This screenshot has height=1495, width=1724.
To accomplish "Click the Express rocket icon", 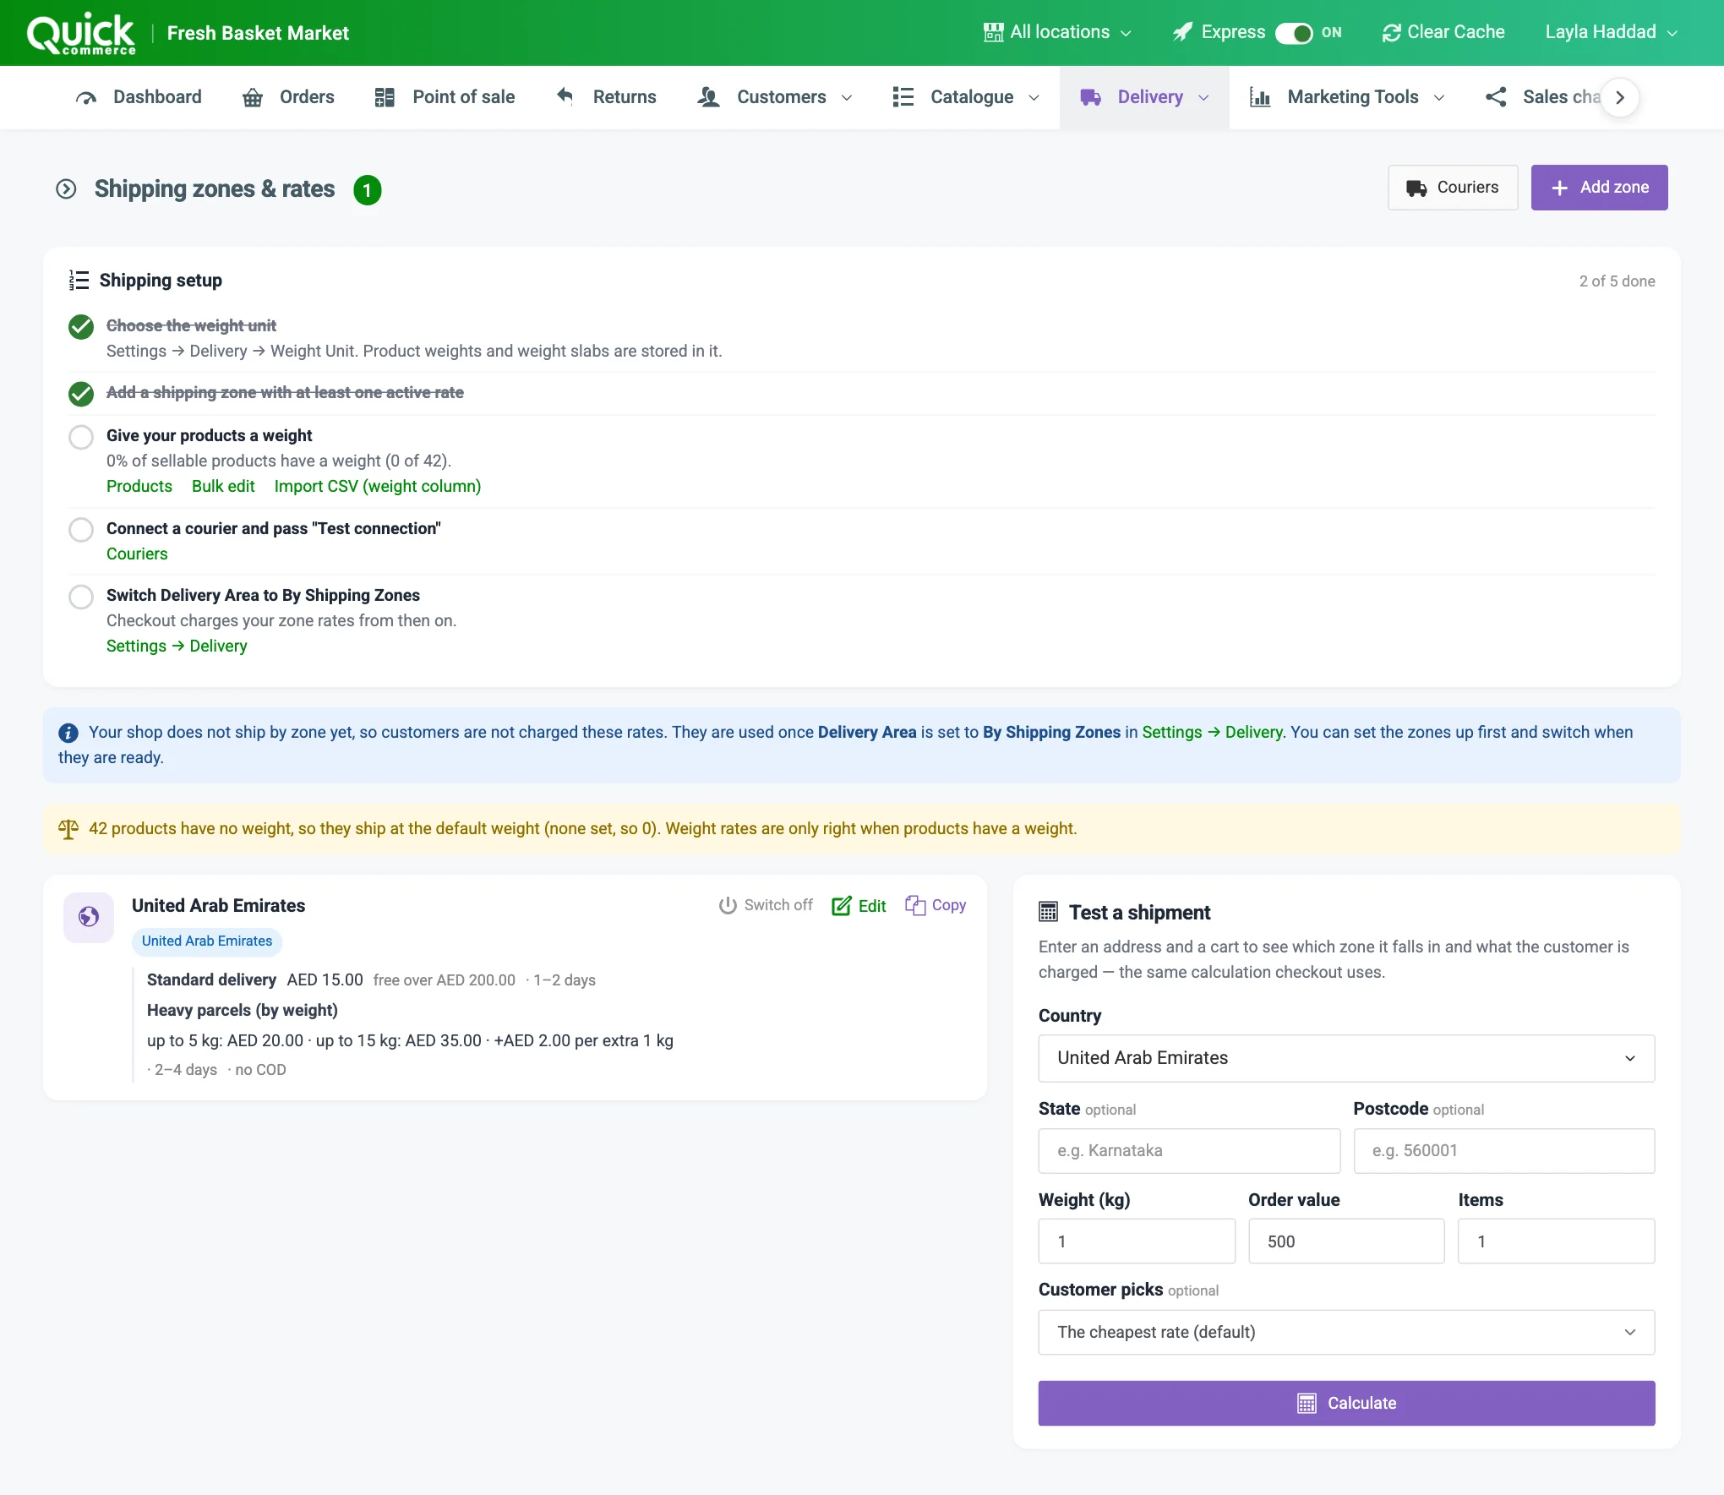I will click(1182, 33).
